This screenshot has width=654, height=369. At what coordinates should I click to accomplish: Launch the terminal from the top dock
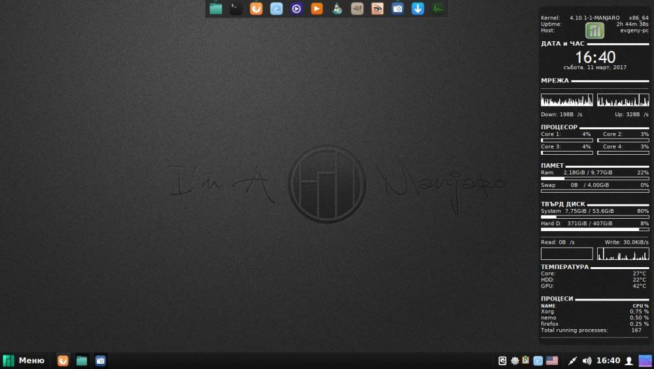236,8
